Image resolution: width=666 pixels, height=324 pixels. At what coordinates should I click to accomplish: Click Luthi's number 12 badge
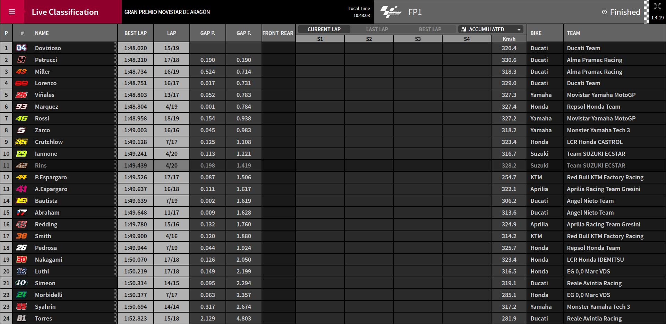(21, 271)
